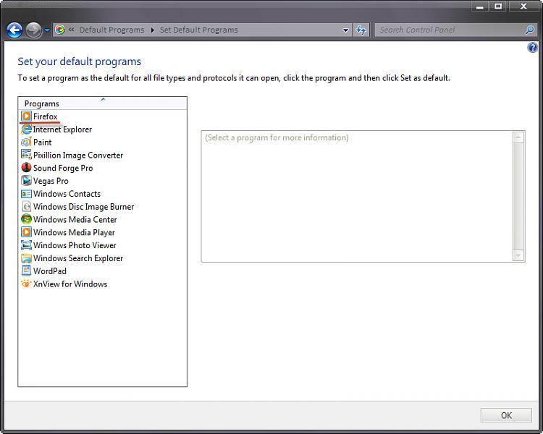This screenshot has width=543, height=434.
Task: Click the Windows Disc Image Burner icon
Action: (x=26, y=207)
